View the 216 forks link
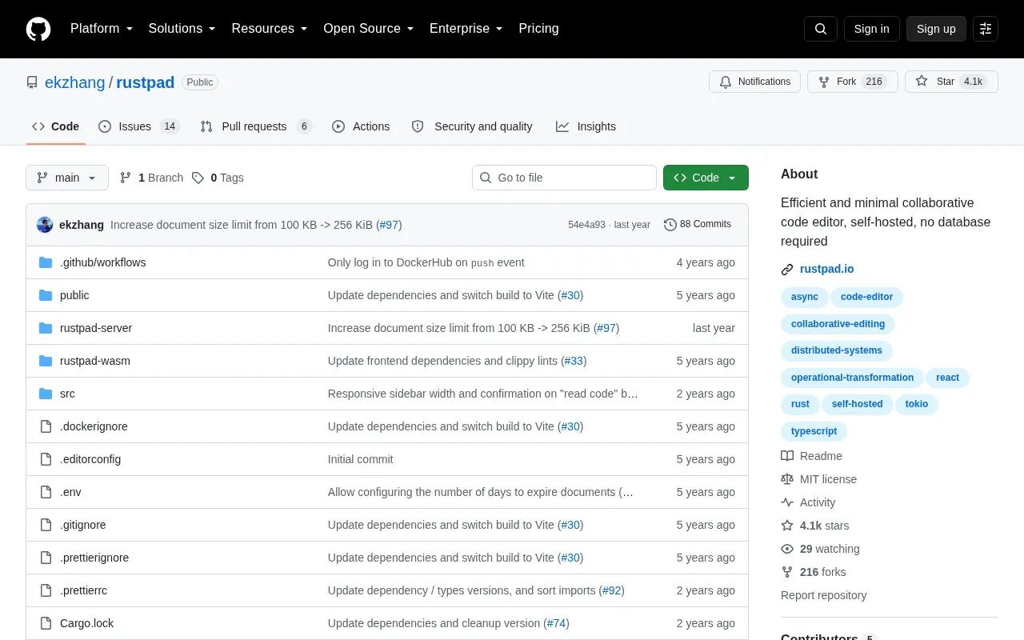Screen dimensions: 1024x640 [x=813, y=572]
